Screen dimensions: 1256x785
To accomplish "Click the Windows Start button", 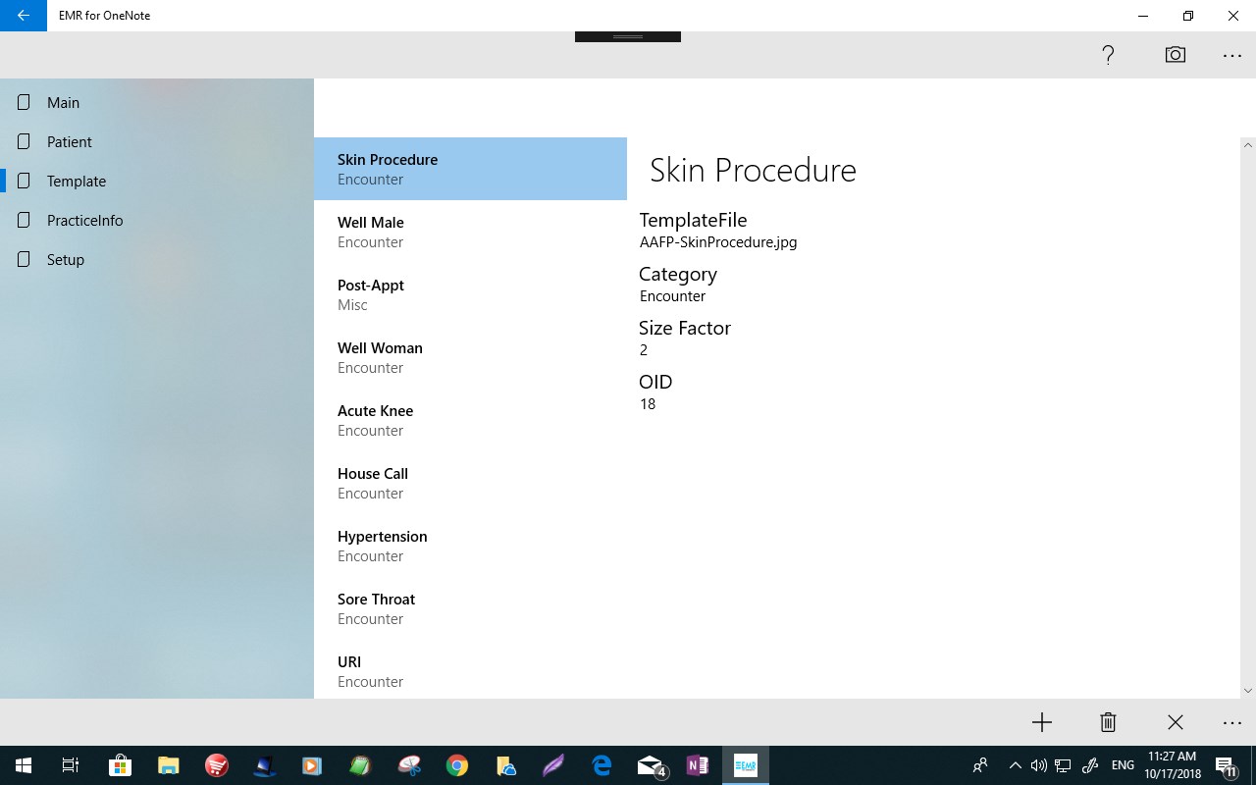I will [x=22, y=765].
